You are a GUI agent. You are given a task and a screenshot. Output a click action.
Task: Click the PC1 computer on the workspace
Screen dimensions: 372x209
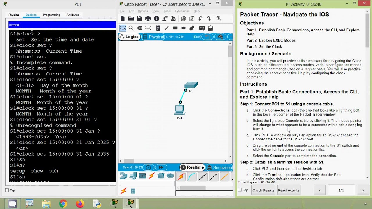point(179,110)
